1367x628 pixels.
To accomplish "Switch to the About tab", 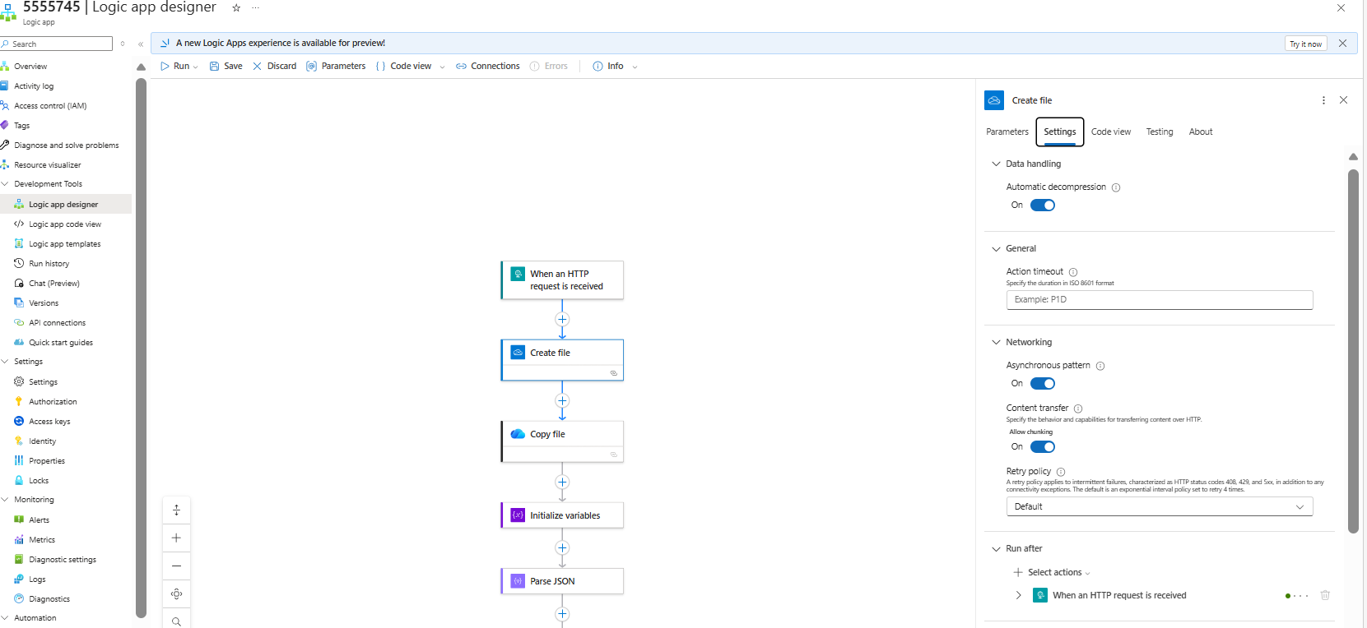I will [x=1201, y=132].
